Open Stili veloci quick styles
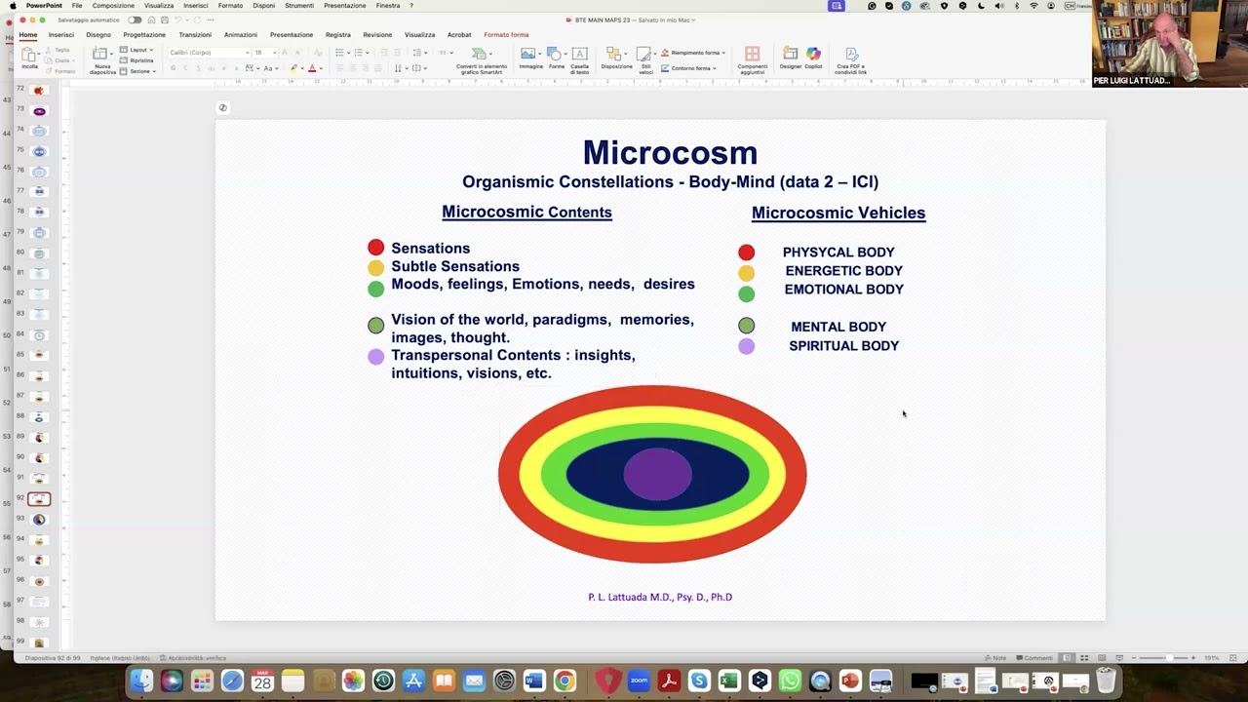Screen dimensions: 1248x702 pyautogui.click(x=645, y=60)
